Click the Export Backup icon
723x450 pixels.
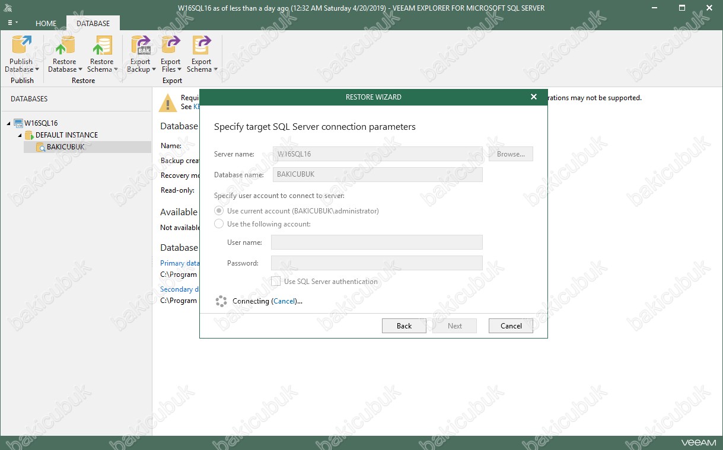point(141,46)
